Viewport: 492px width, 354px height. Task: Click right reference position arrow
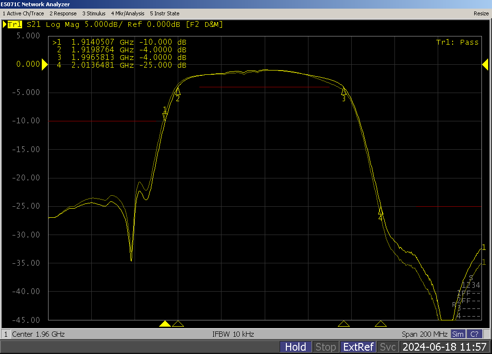(485, 65)
